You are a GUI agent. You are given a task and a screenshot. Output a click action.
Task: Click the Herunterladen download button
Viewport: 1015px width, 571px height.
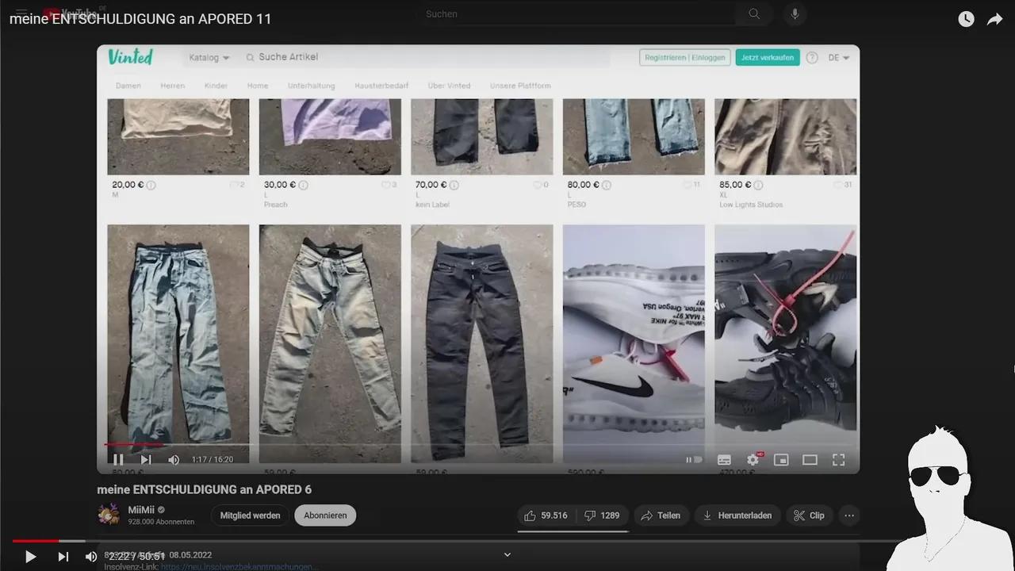(x=737, y=515)
